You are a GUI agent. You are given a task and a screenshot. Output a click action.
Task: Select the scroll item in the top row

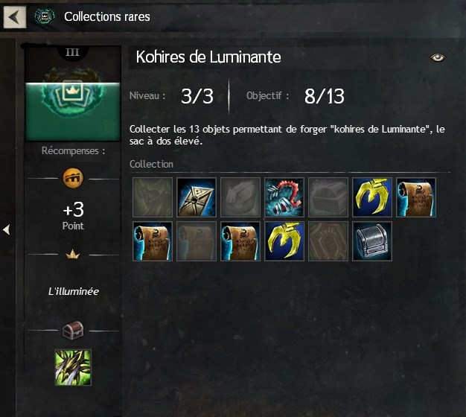[416, 197]
